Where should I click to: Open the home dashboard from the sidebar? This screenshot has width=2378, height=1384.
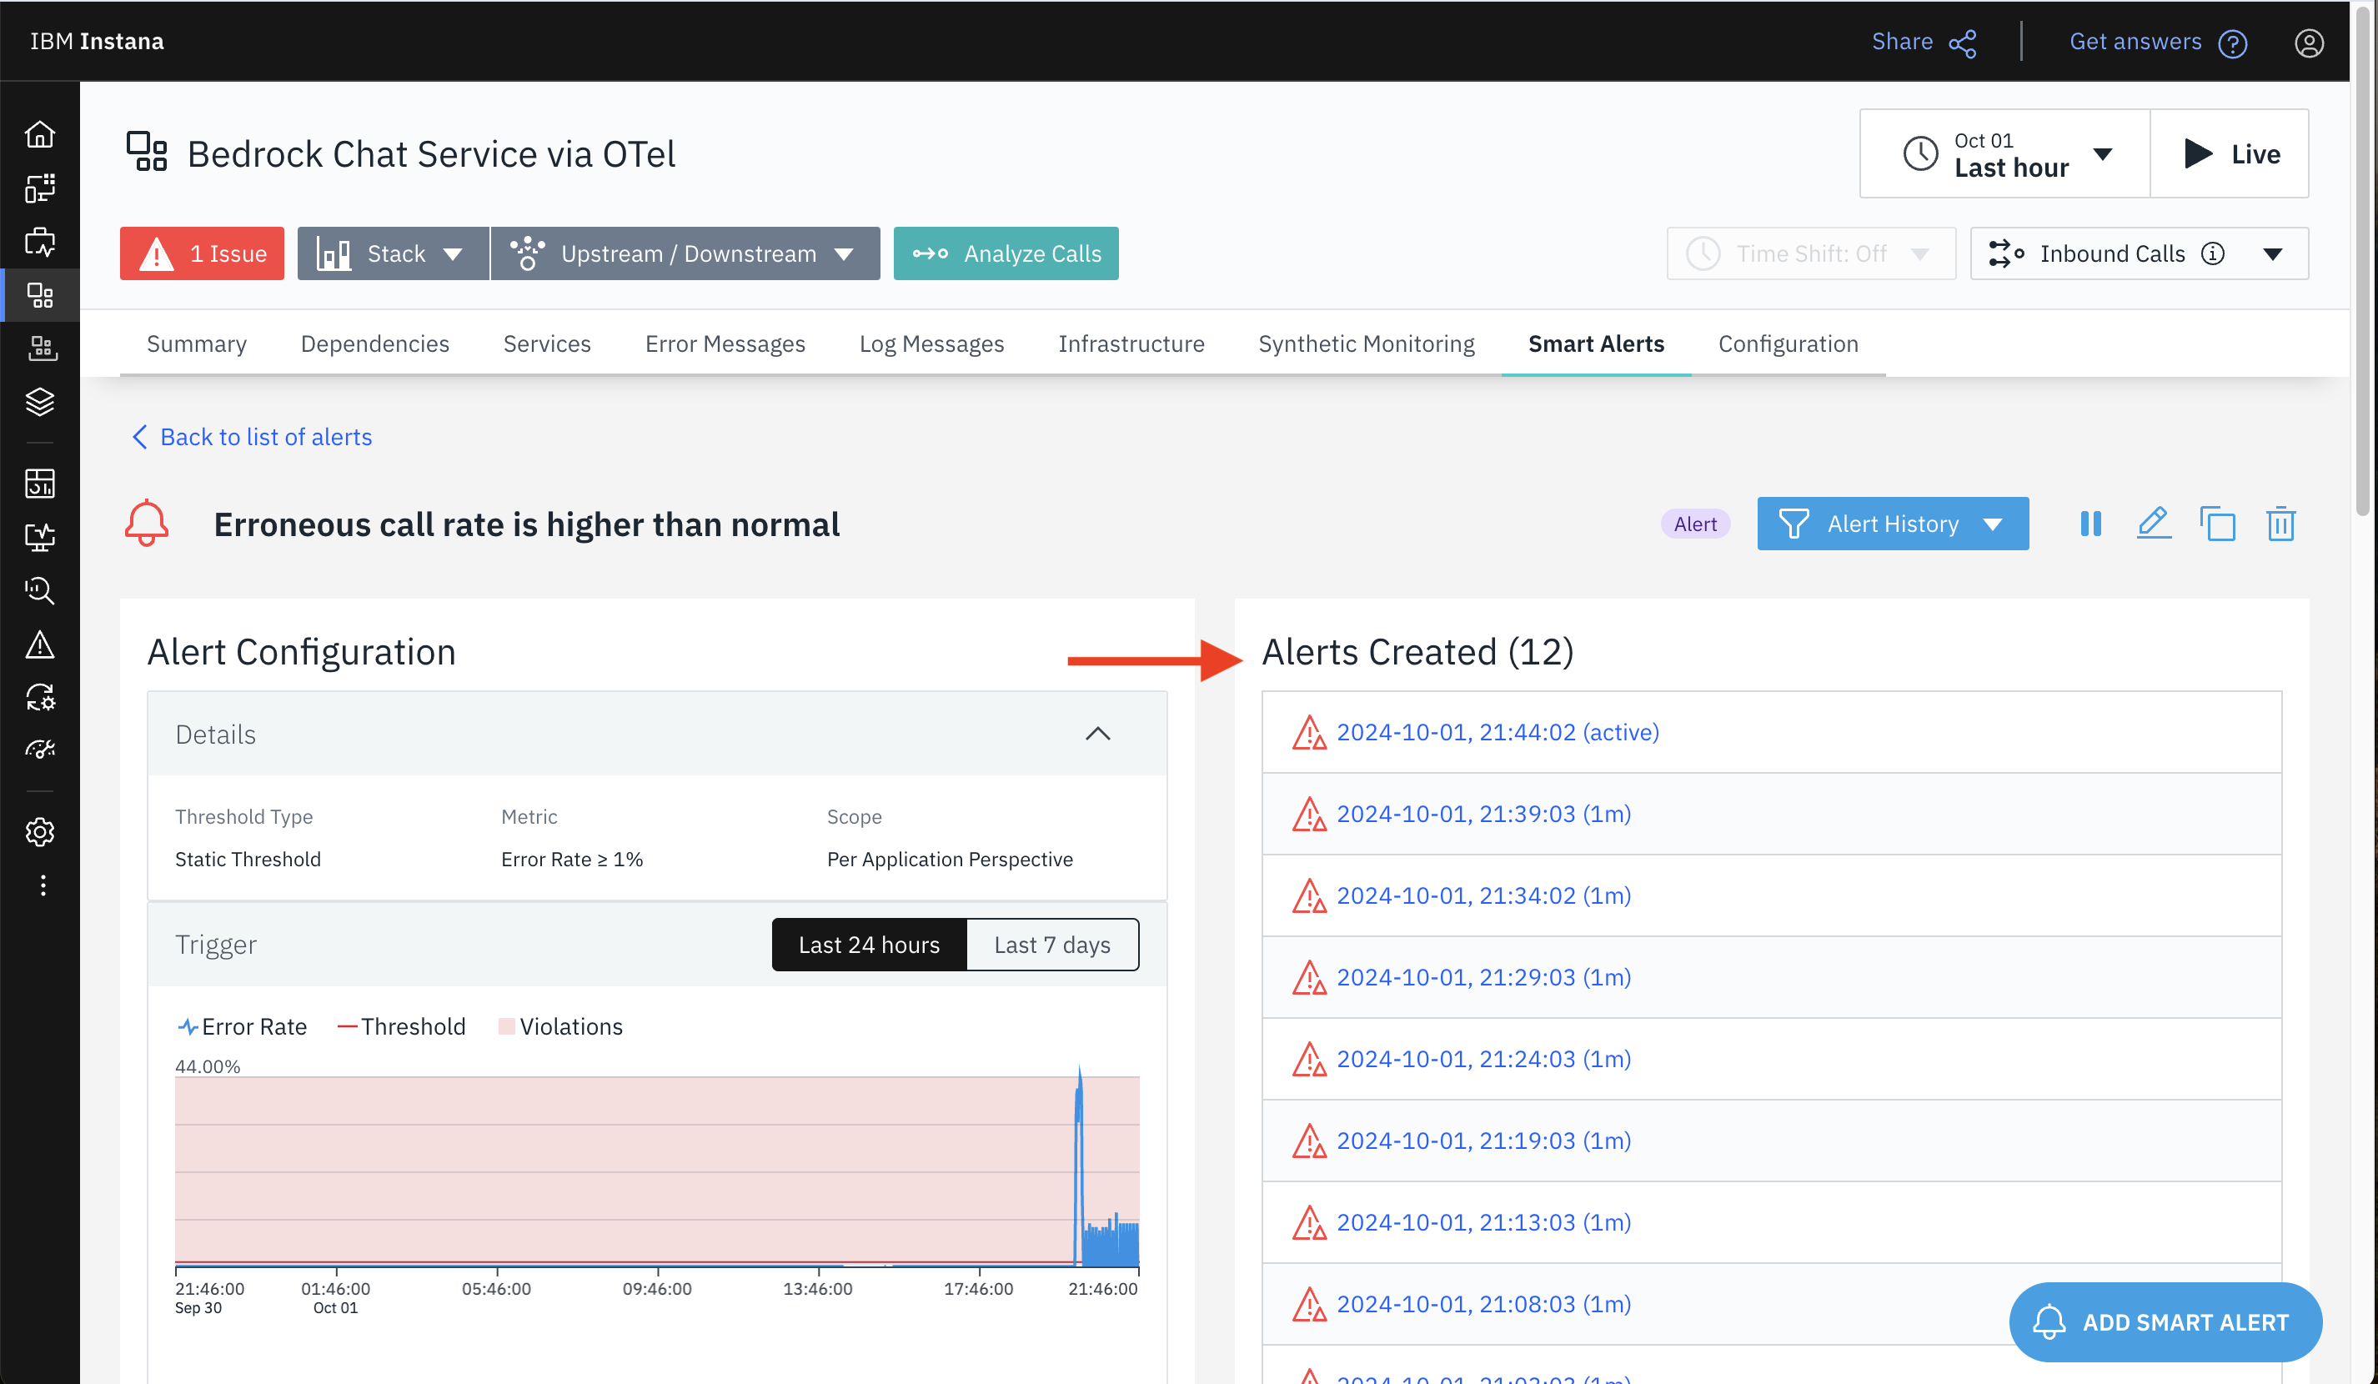point(41,133)
